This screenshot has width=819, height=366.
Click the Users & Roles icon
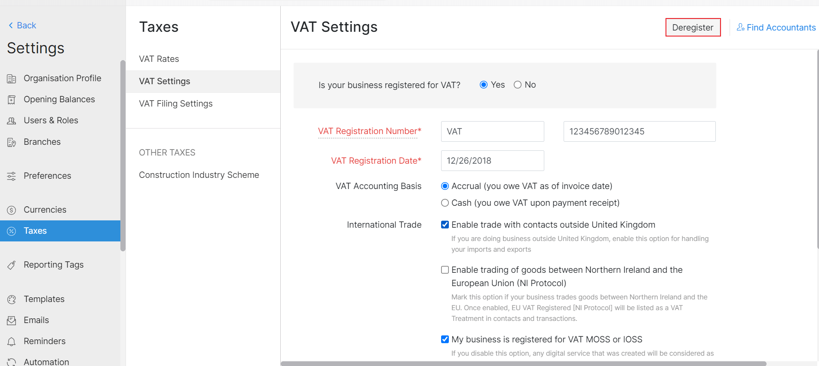pyautogui.click(x=12, y=120)
